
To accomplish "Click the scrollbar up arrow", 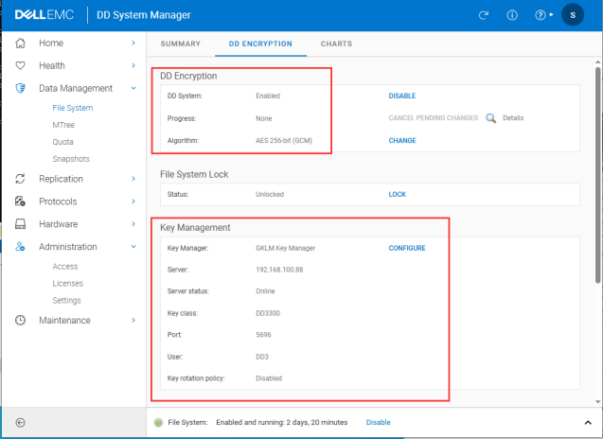I will (x=597, y=61).
